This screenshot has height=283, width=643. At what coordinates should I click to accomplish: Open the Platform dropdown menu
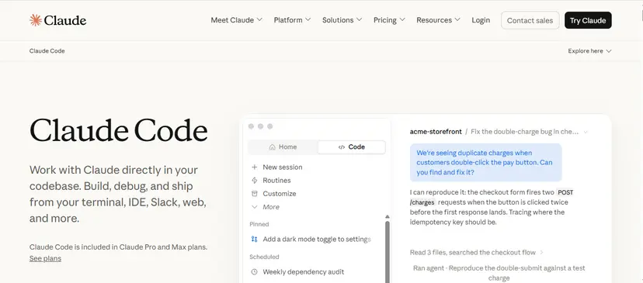(292, 20)
